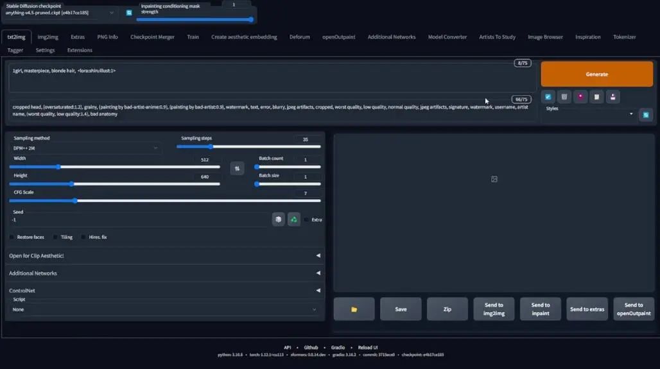Clear the prompt with trash icon
The height and width of the screenshot is (369, 660).
pos(564,97)
